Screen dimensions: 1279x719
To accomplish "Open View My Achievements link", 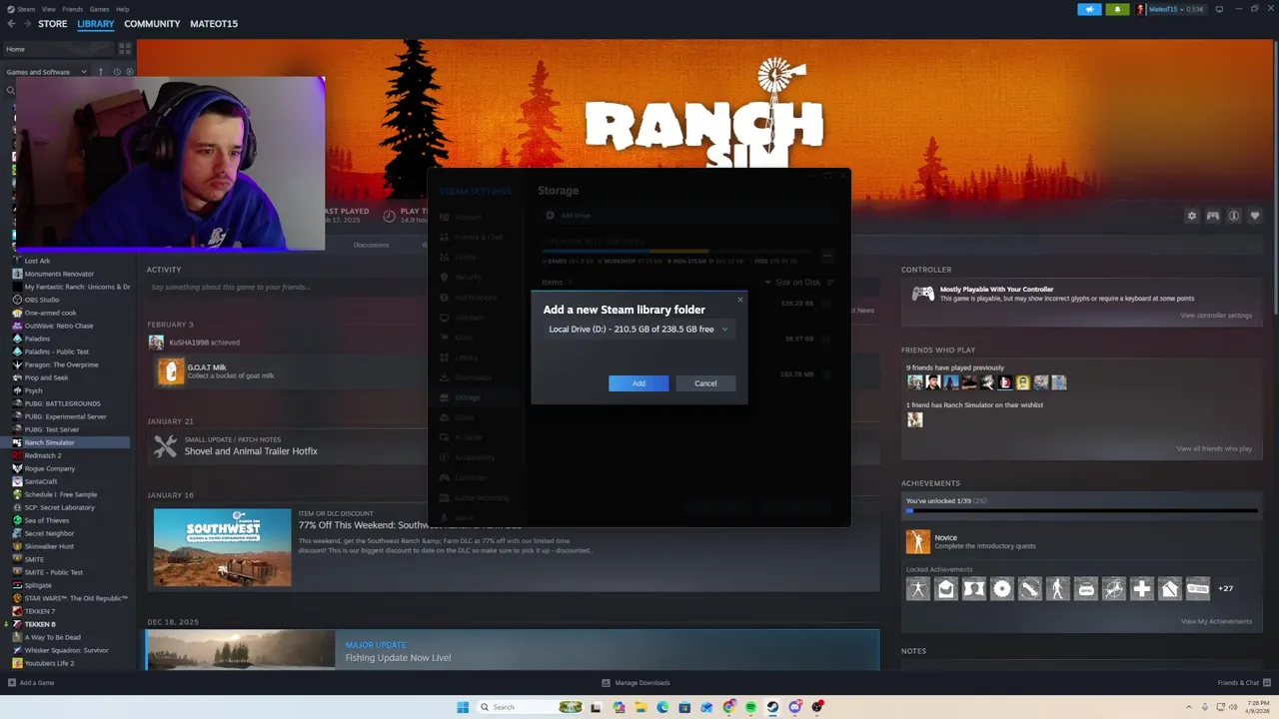I will click(x=1216, y=621).
